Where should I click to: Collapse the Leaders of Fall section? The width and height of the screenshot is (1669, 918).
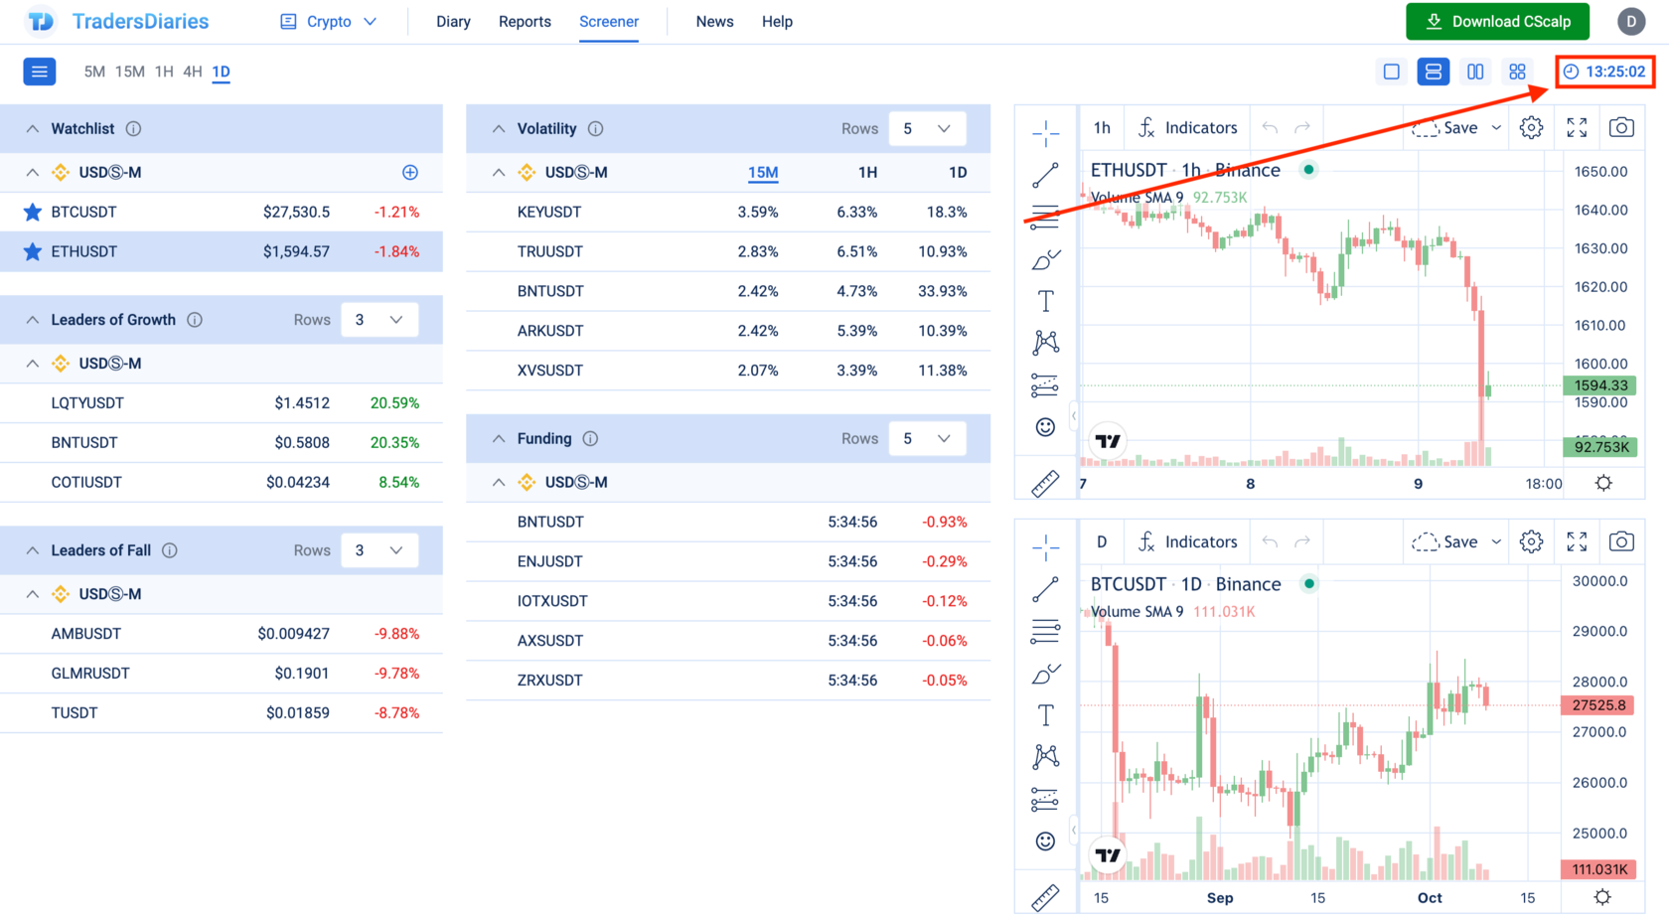31,549
